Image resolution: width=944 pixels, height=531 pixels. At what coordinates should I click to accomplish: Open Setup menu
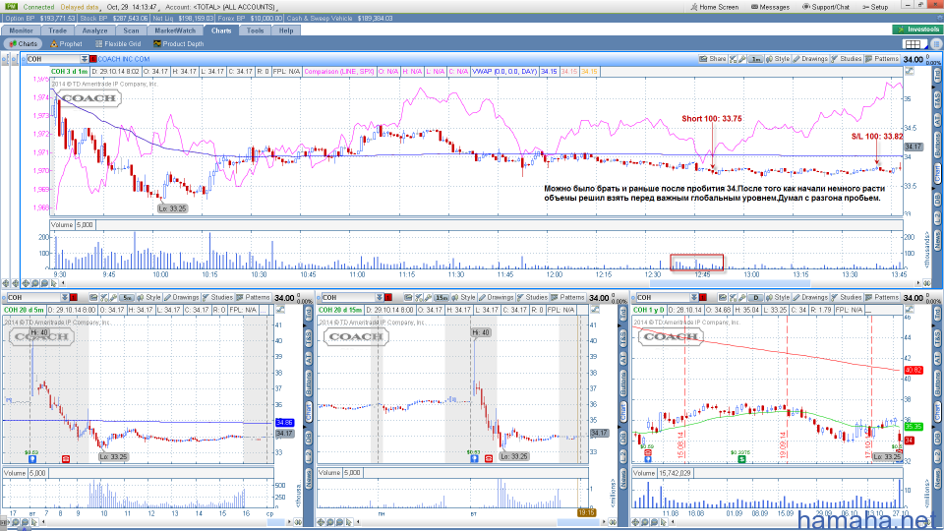pyautogui.click(x=875, y=7)
